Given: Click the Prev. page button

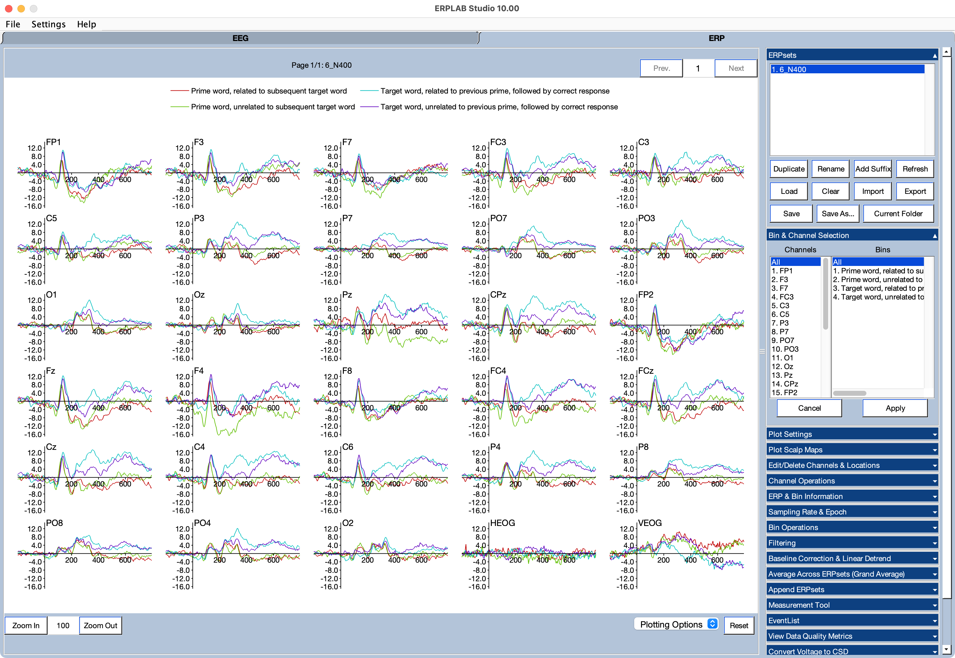Looking at the screenshot, I should 661,68.
